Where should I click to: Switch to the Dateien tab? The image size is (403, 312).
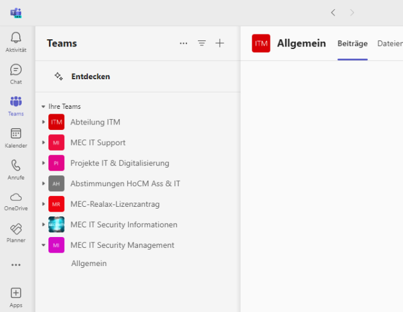click(390, 44)
